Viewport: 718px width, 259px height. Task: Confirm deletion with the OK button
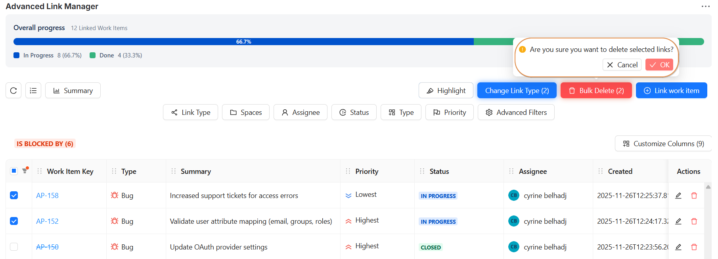pyautogui.click(x=659, y=65)
